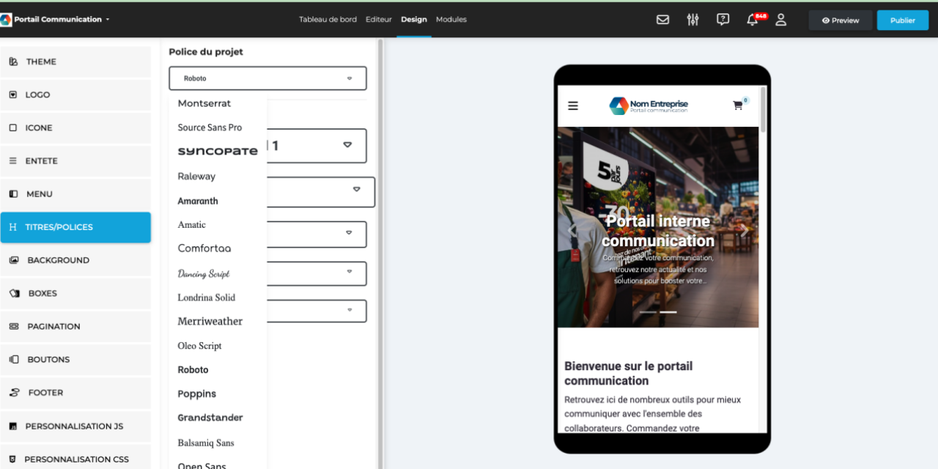Open the messages envelope icon
This screenshot has height=469, width=938.
tap(662, 20)
